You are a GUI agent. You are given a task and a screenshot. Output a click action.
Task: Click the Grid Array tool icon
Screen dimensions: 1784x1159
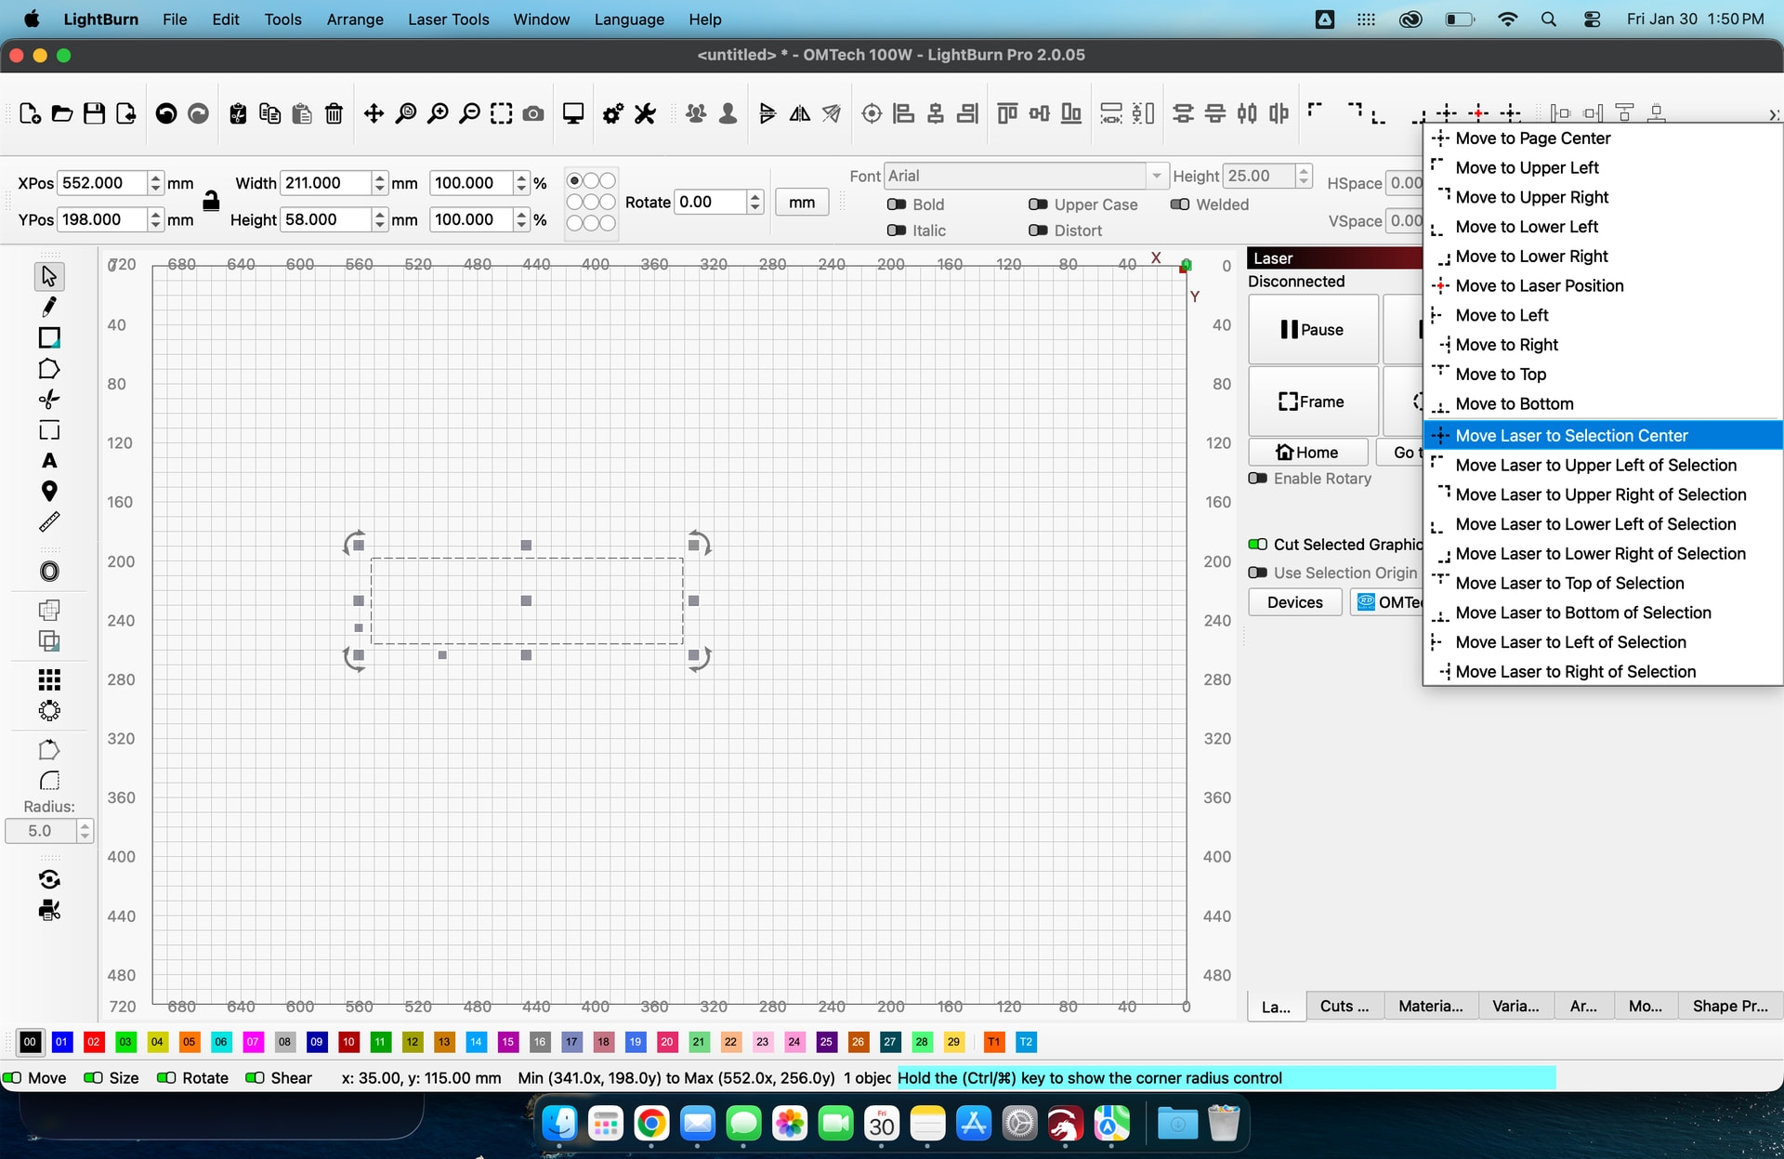[x=49, y=679]
